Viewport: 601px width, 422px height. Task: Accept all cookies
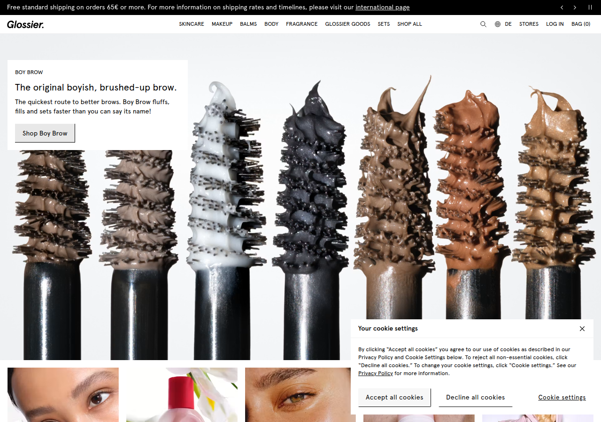point(394,397)
